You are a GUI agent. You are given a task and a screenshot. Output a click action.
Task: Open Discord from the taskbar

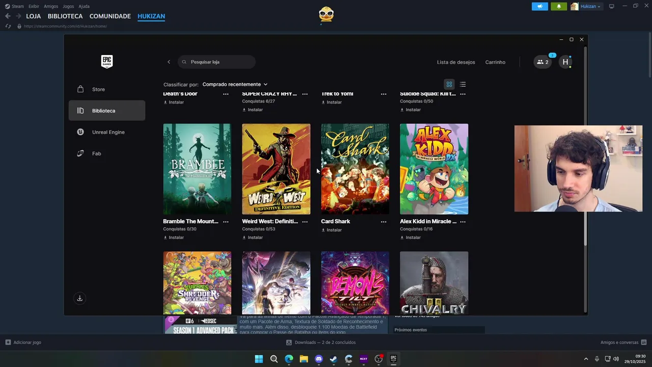pos(319,359)
